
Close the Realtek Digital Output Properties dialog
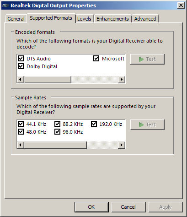[x=181, y=5]
